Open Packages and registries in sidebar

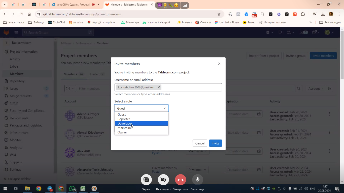pos(26,125)
